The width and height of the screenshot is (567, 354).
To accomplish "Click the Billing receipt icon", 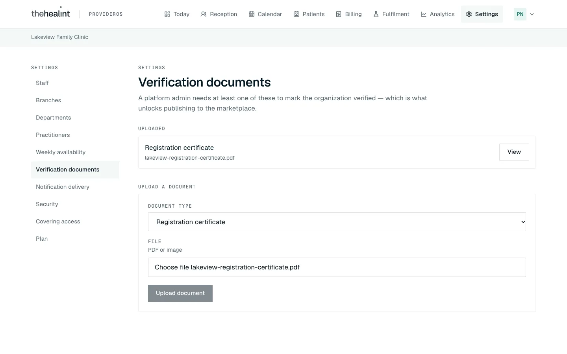I will (x=339, y=14).
